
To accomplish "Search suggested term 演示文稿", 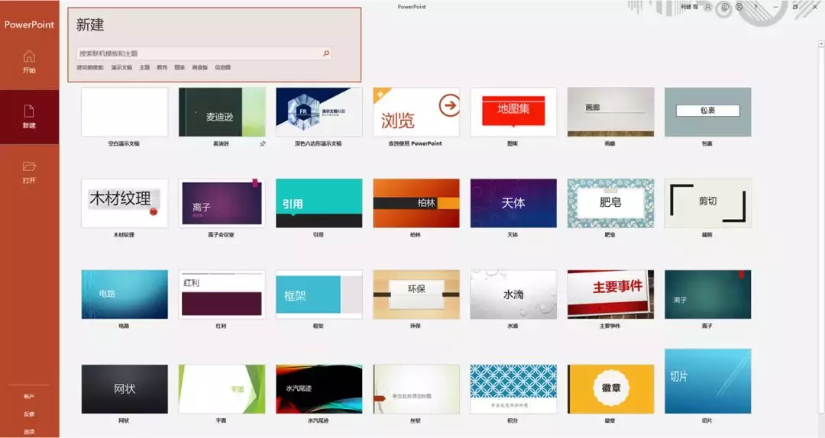I will click(121, 67).
